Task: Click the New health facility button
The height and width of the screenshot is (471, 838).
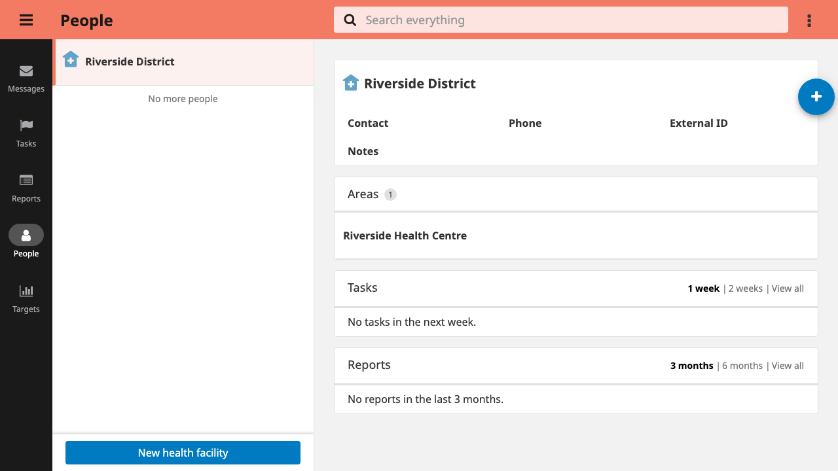Action: click(x=183, y=453)
